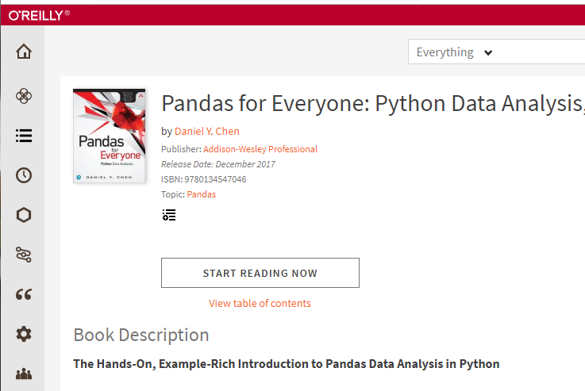Image resolution: width=585 pixels, height=391 pixels.
Task: Open the Topics flower icon in the sidebar
Action: (x=24, y=96)
